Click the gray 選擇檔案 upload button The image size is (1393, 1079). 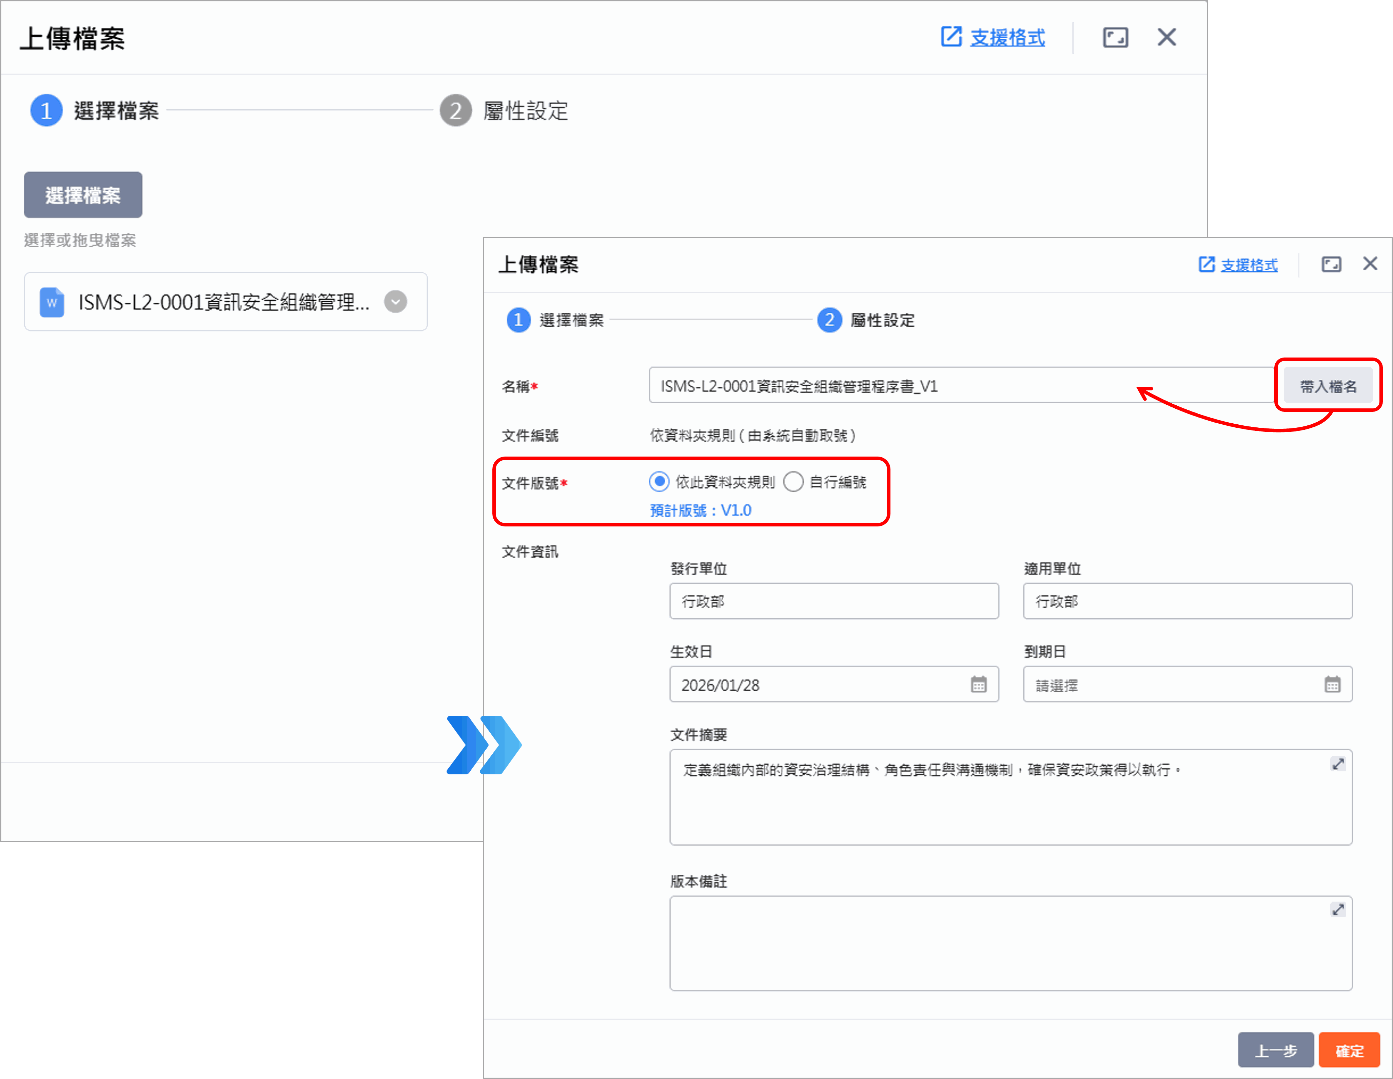coord(83,195)
